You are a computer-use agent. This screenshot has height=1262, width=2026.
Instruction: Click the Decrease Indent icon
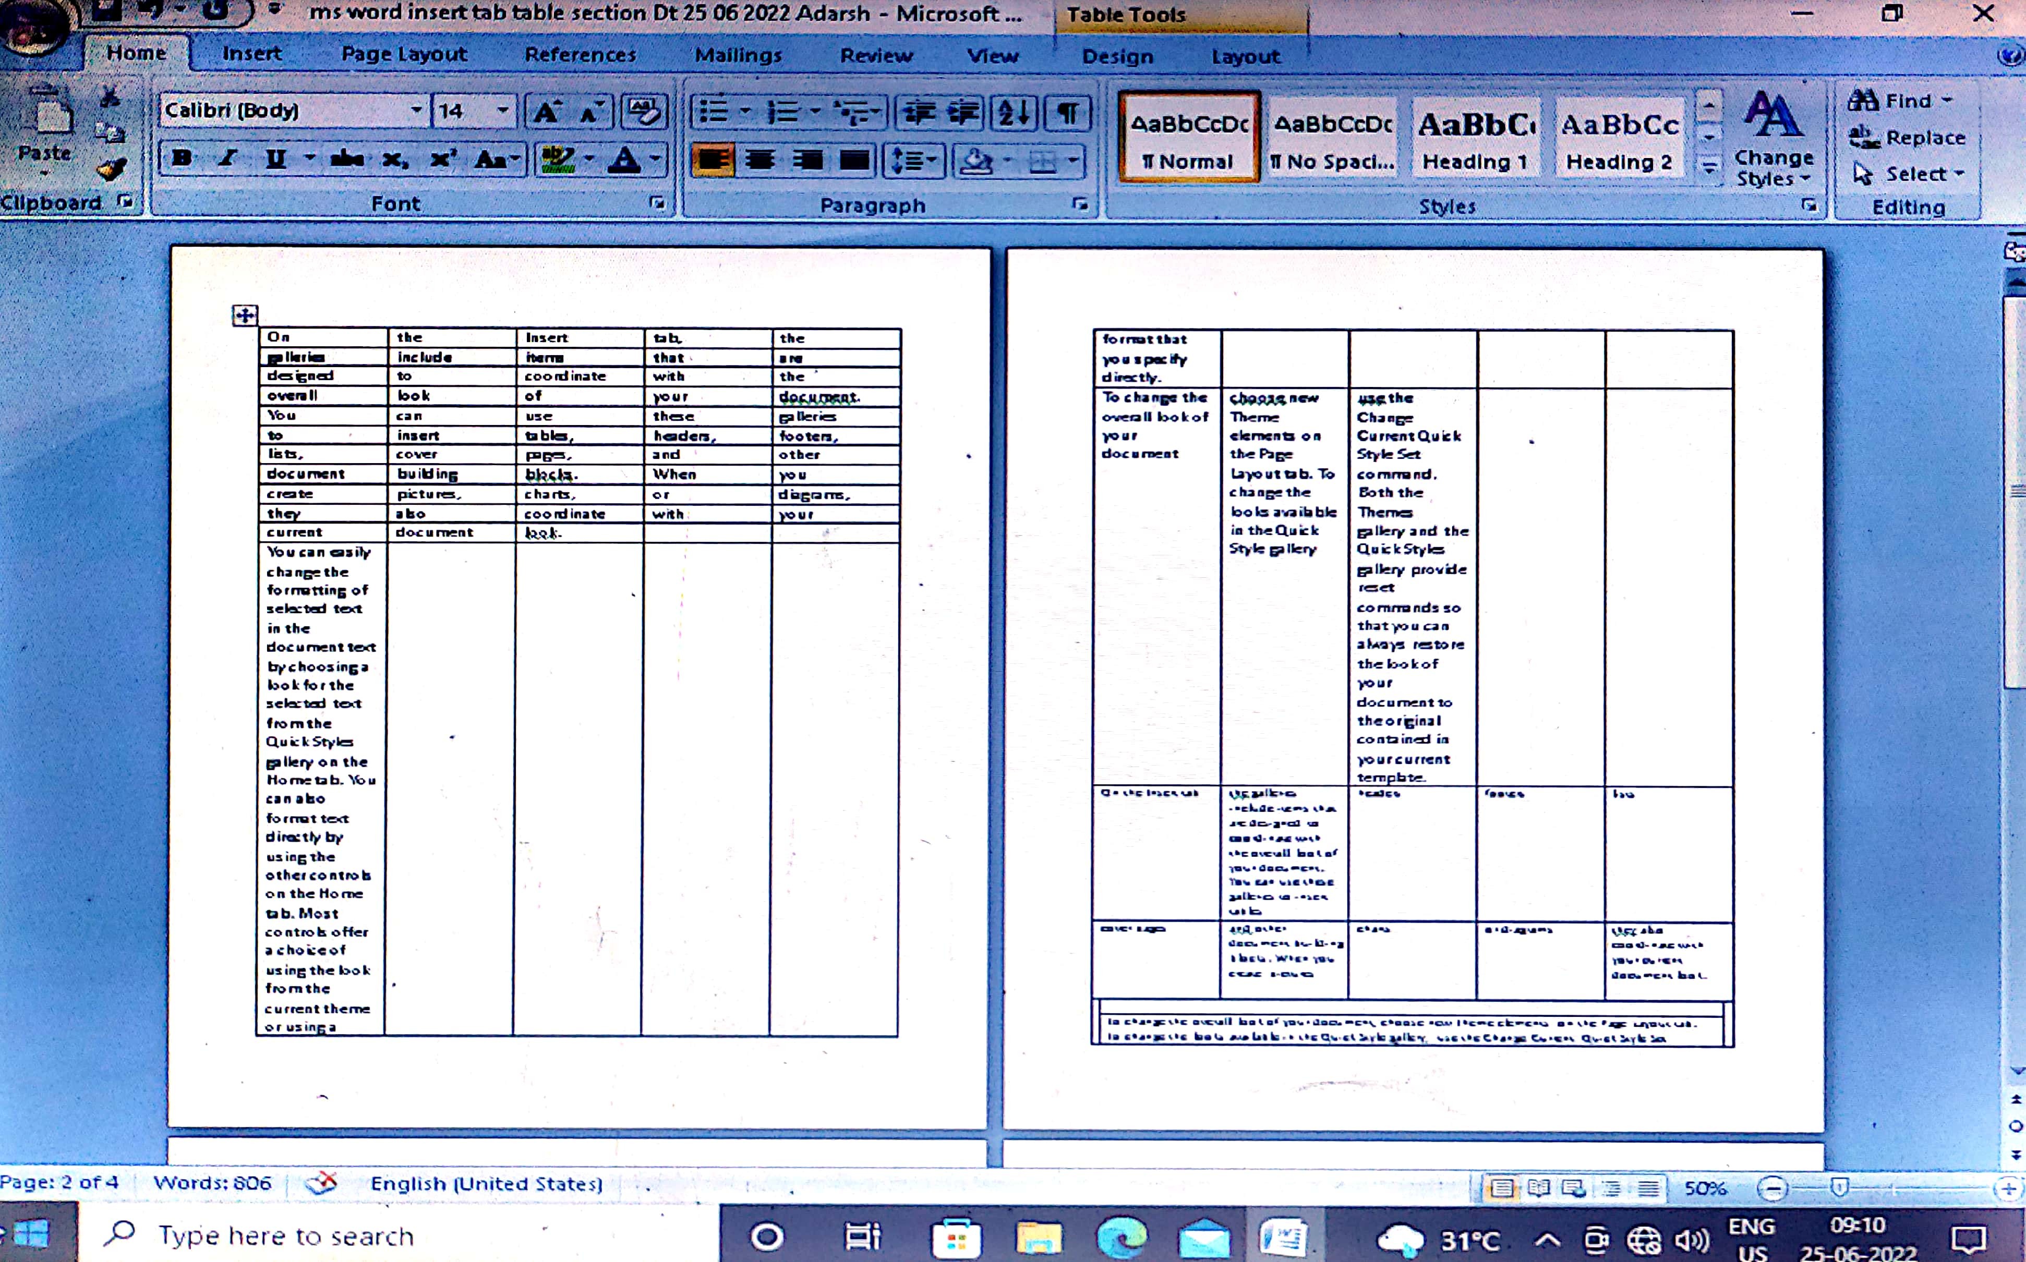click(x=918, y=113)
